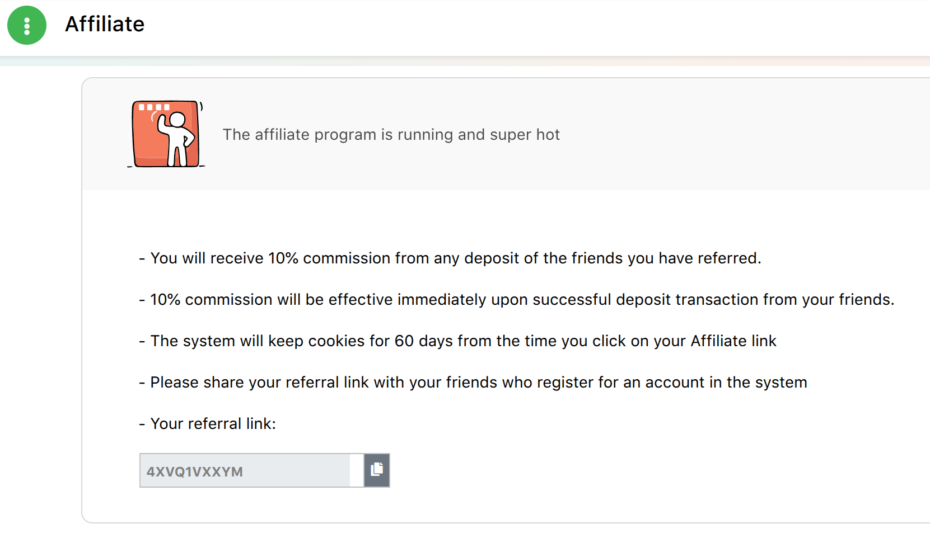
Task: Click the Affiliate page title
Action: coord(105,24)
